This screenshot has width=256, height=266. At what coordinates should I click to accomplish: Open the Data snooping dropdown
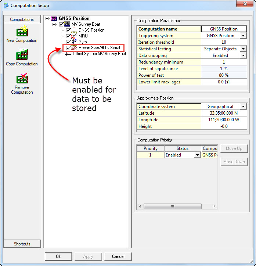tap(243, 55)
